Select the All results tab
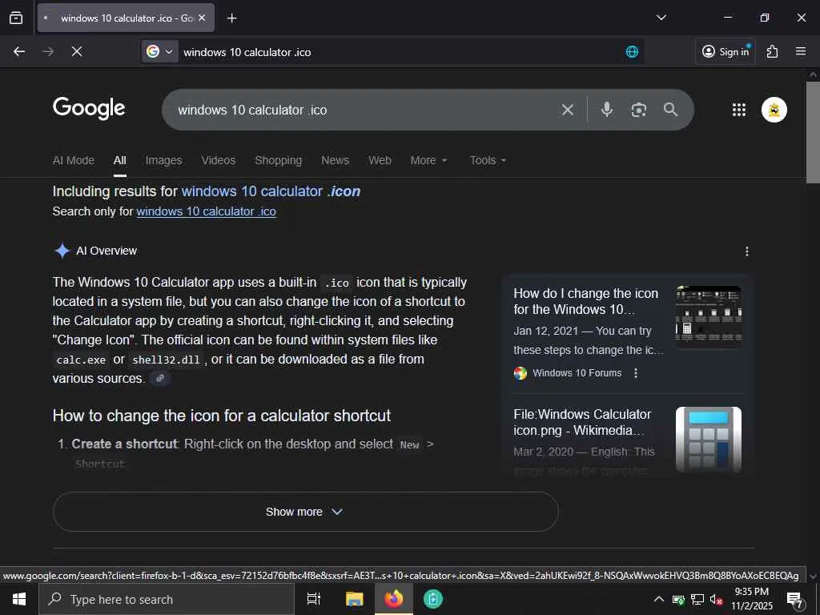 120,160
